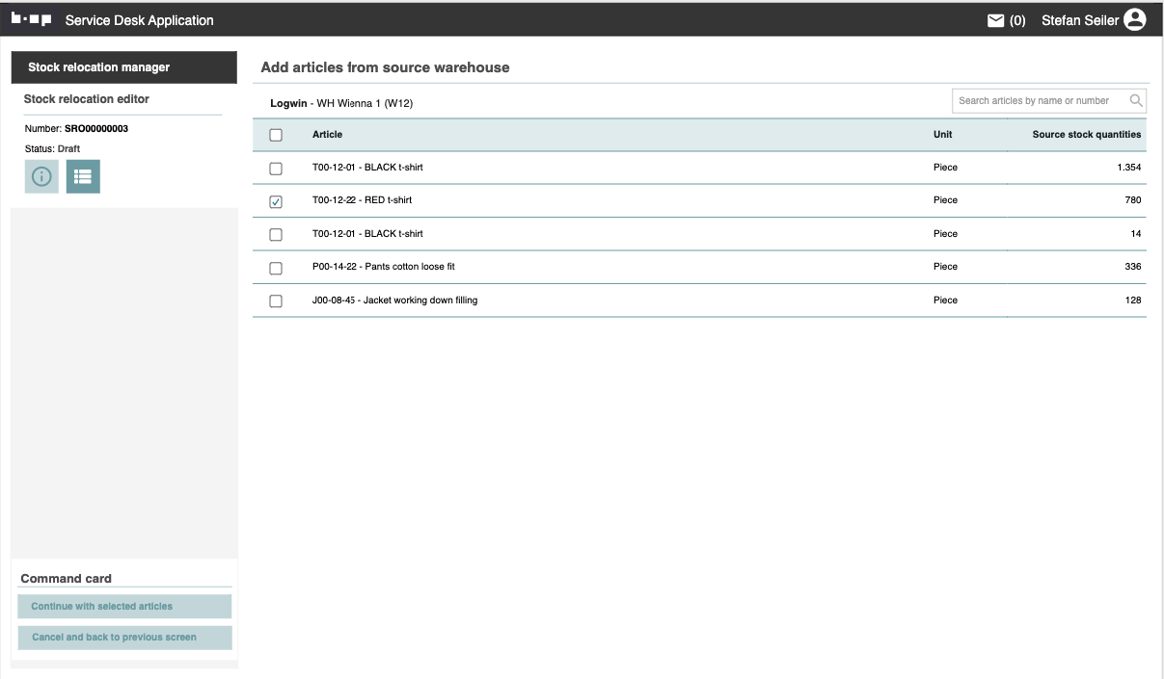Uncheck the RED t-shirt checkbox
Image resolution: width=1164 pixels, height=679 pixels.
pos(276,201)
